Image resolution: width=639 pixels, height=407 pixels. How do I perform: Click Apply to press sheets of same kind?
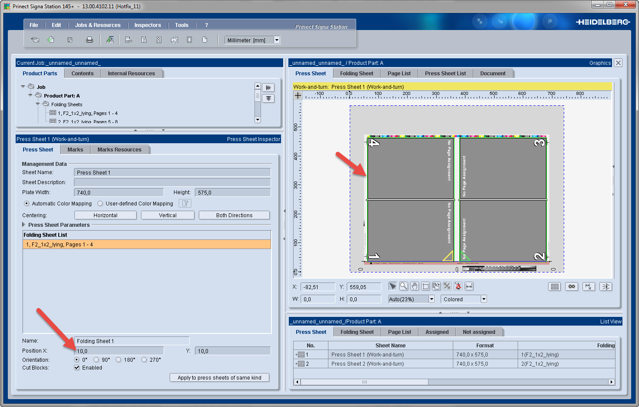tap(219, 377)
